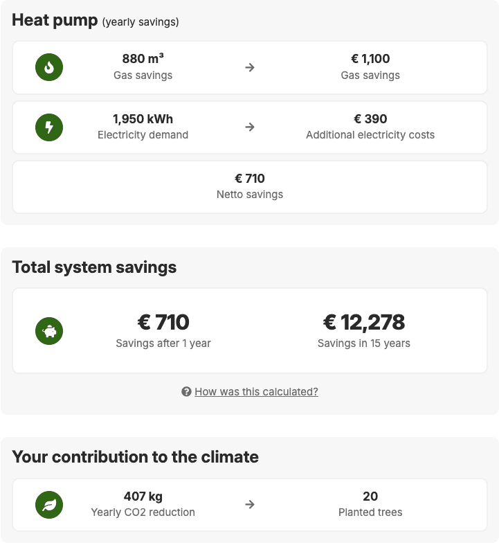Image resolution: width=499 pixels, height=545 pixels.
Task: Click the question mark help icon
Action: 186,392
